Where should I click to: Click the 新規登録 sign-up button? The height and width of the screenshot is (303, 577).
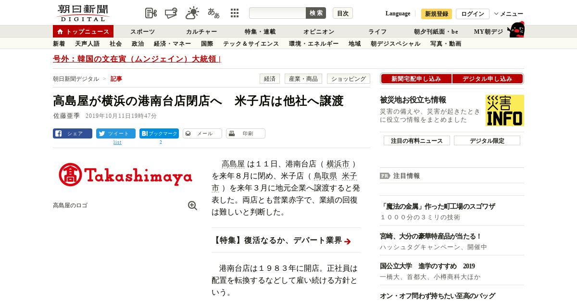point(437,14)
